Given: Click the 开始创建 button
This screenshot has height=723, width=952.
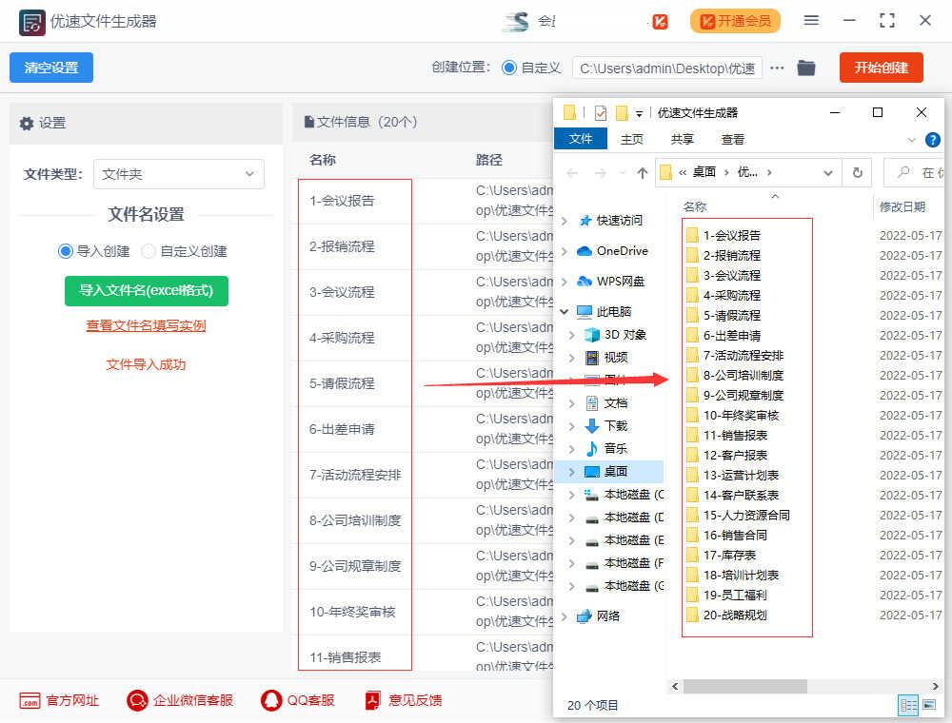Looking at the screenshot, I should [x=881, y=68].
